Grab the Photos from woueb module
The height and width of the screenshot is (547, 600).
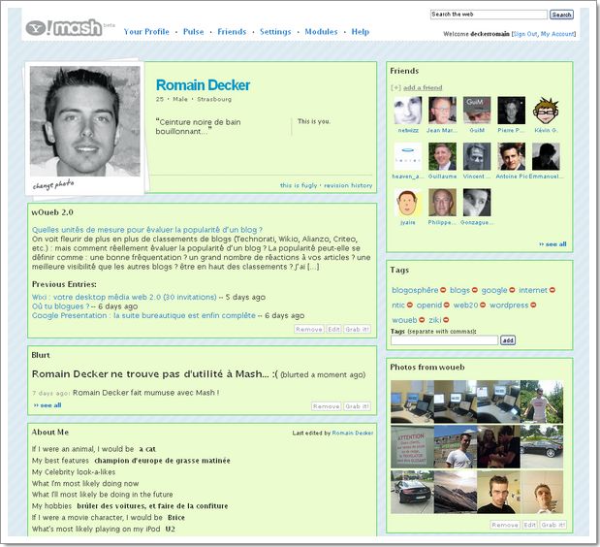click(553, 525)
